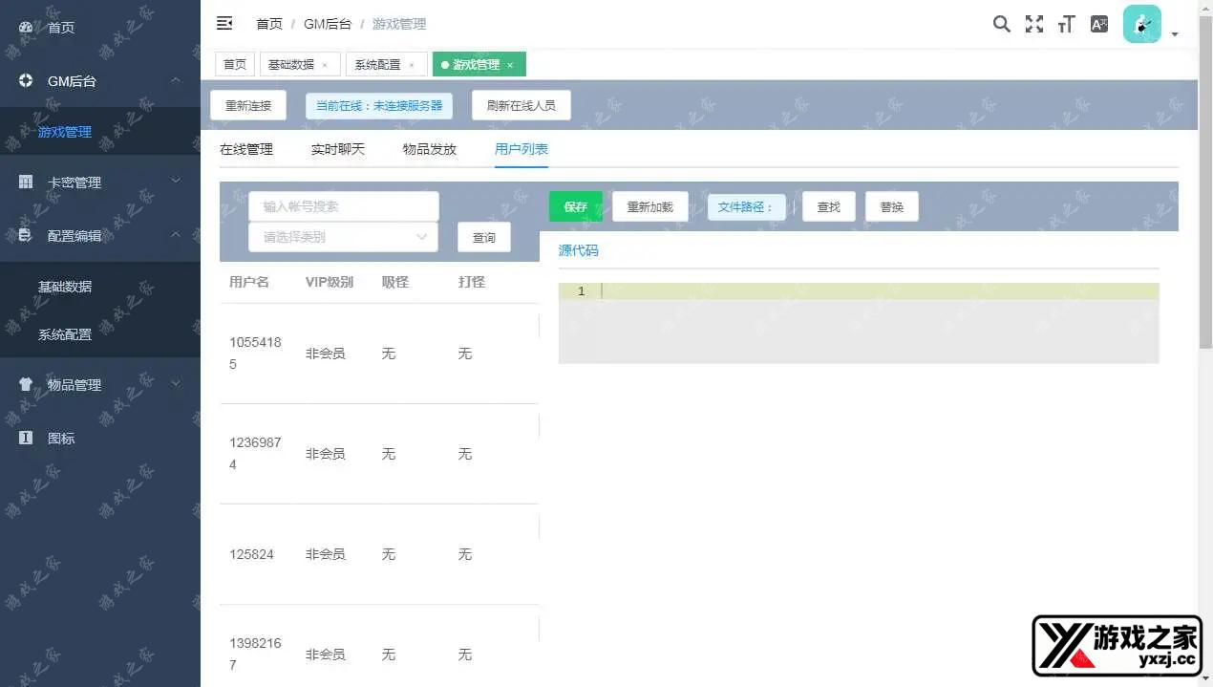The image size is (1213, 687).
Task: Click the language translate icon
Action: [x=1099, y=24]
